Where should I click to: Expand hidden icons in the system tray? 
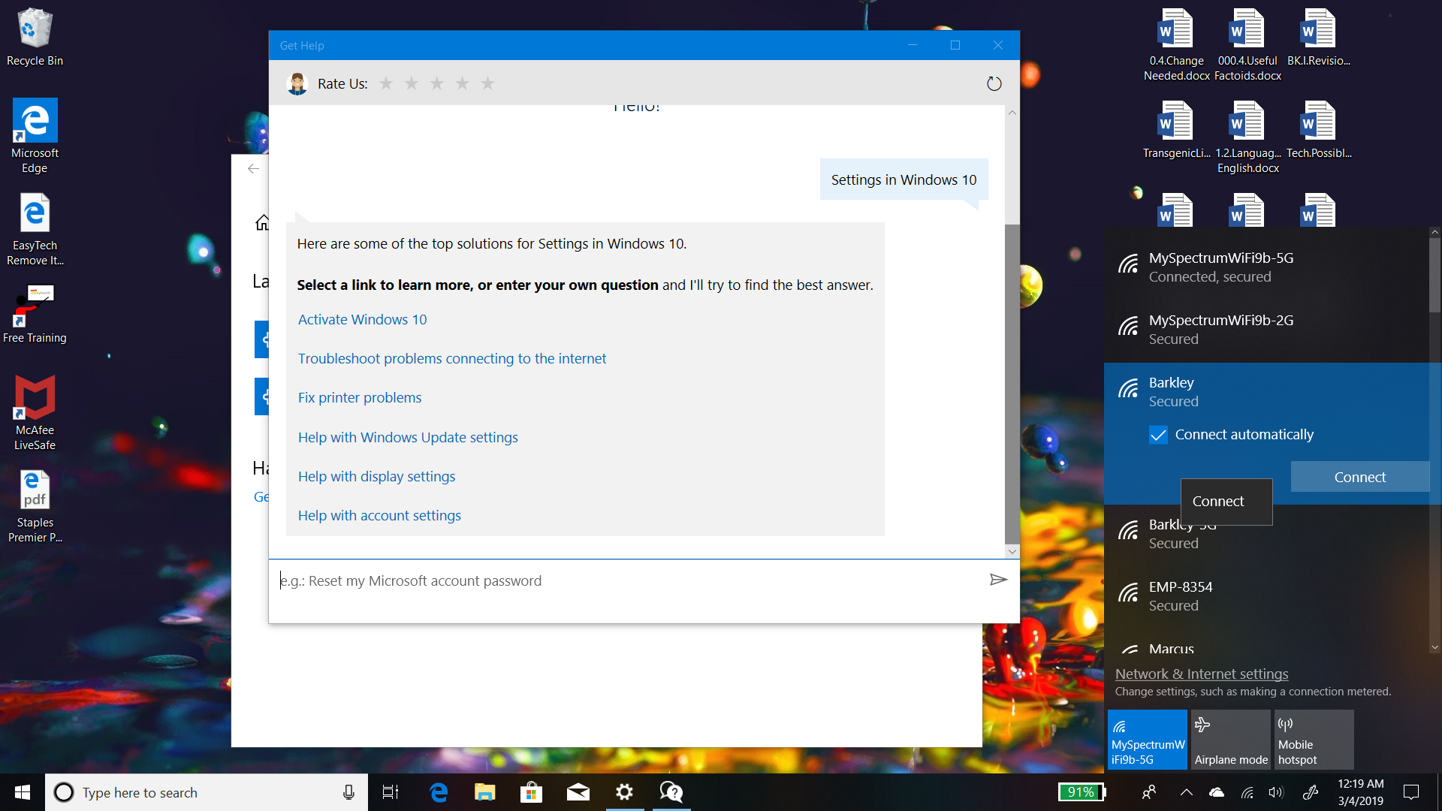(1187, 791)
